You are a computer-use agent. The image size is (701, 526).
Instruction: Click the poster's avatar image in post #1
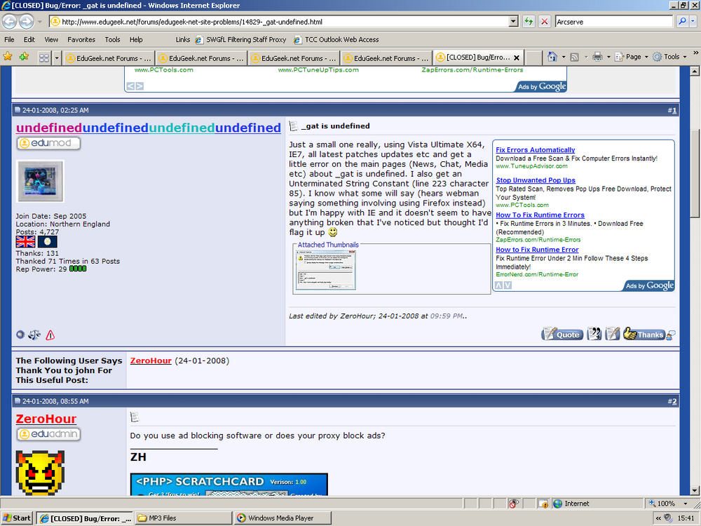tap(40, 181)
